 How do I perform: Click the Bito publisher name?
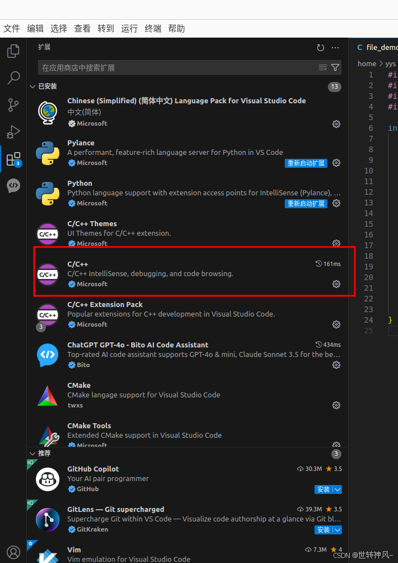[83, 365]
